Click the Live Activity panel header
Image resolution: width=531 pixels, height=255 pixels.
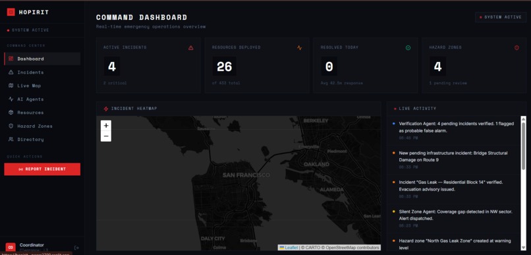457,109
